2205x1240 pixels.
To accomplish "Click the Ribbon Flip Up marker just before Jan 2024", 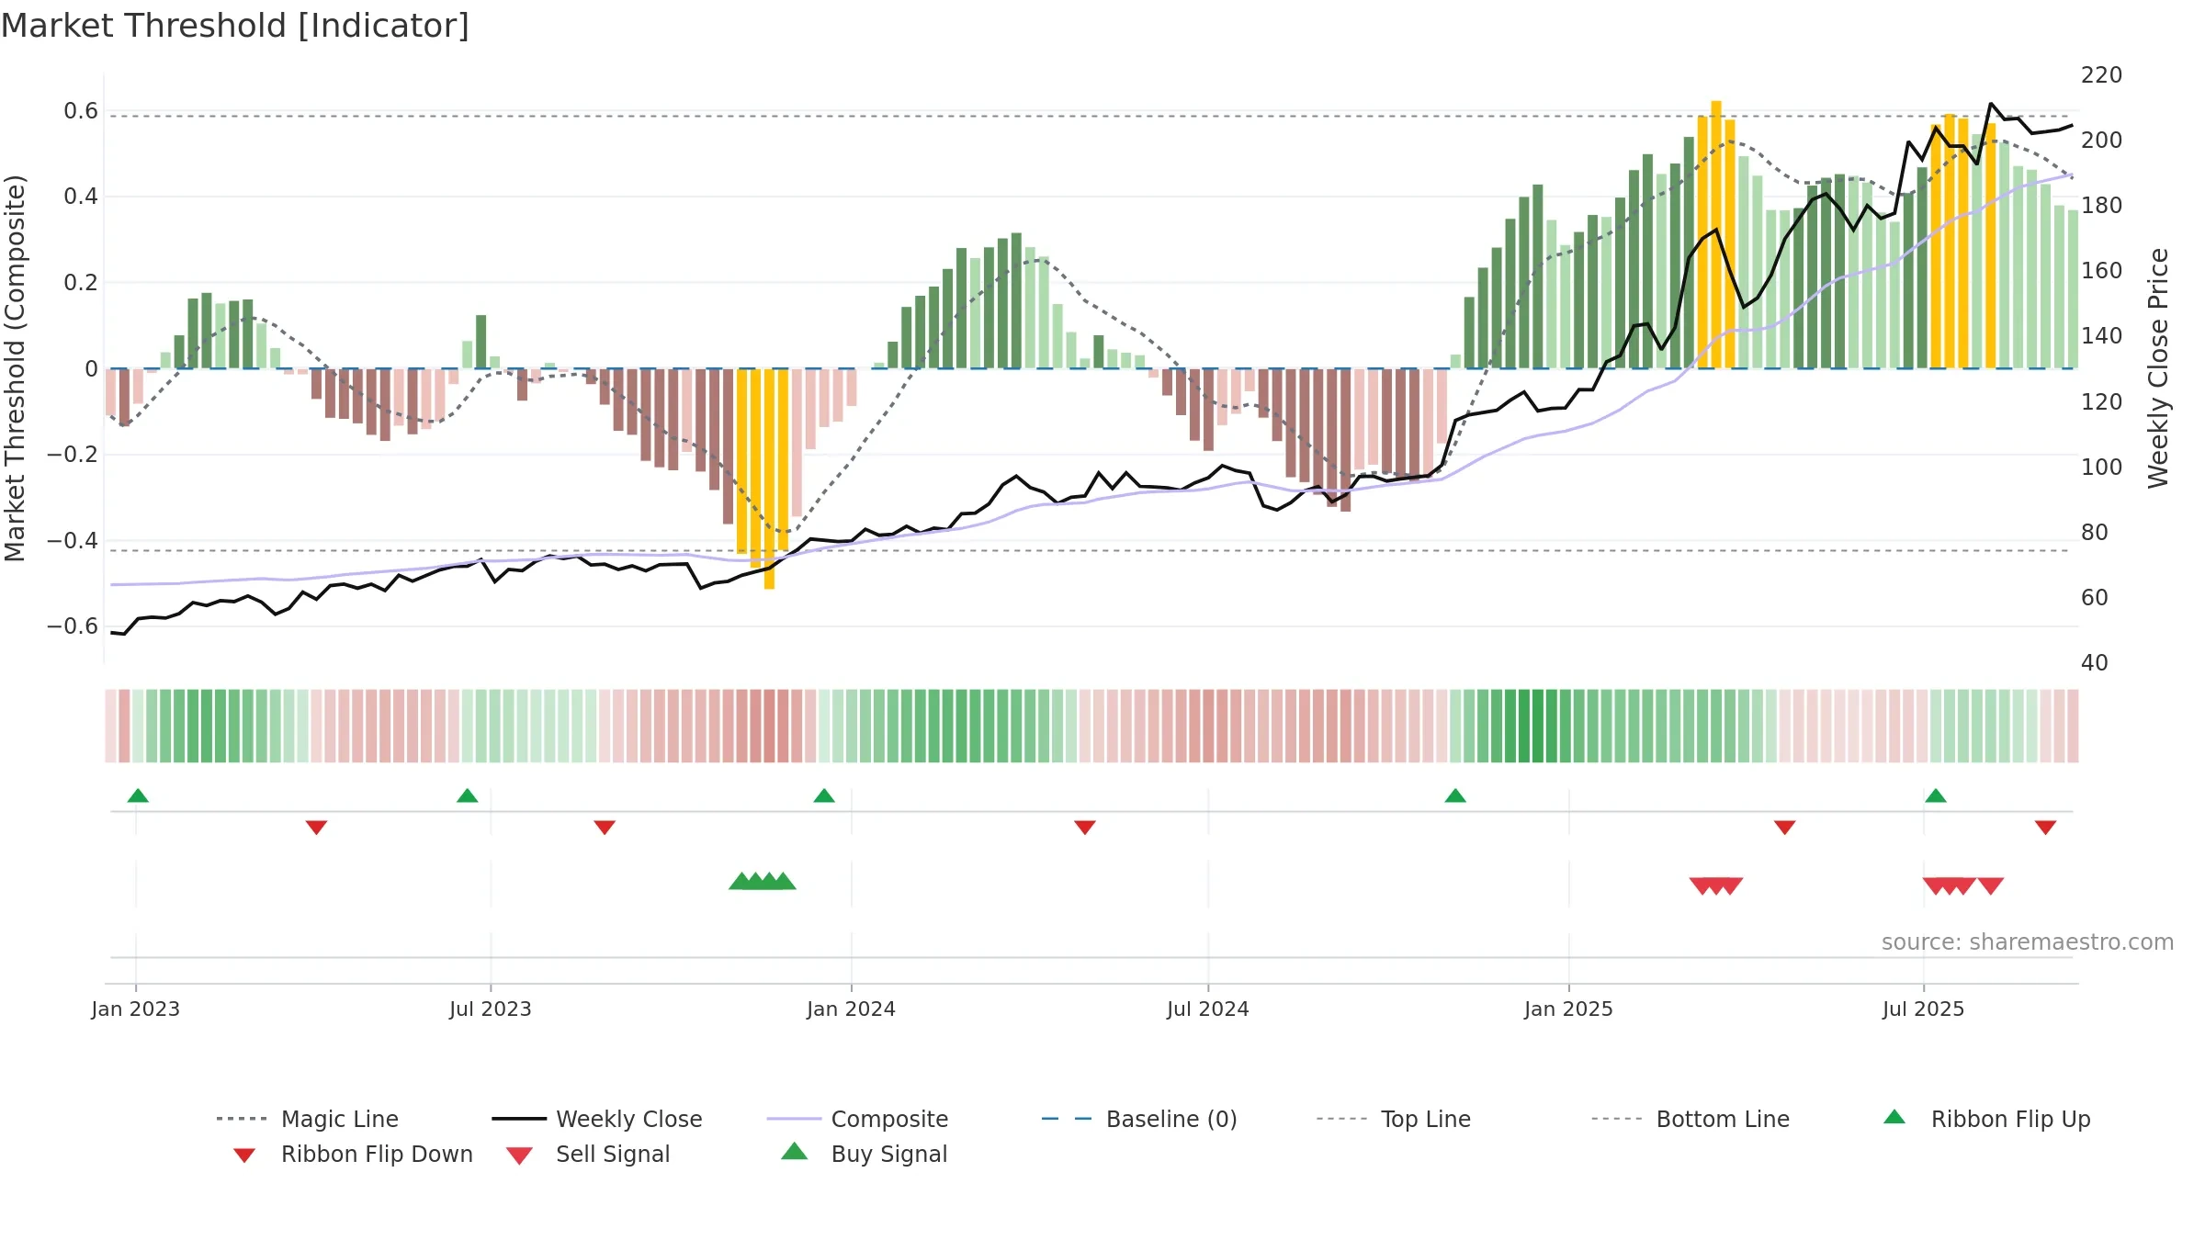I will pyautogui.click(x=824, y=795).
